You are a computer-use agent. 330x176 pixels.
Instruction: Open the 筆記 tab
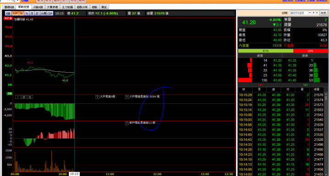(x=104, y=7)
